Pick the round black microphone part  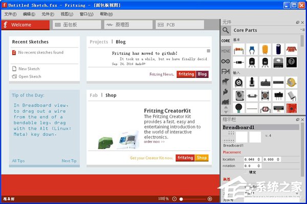click(238, 108)
